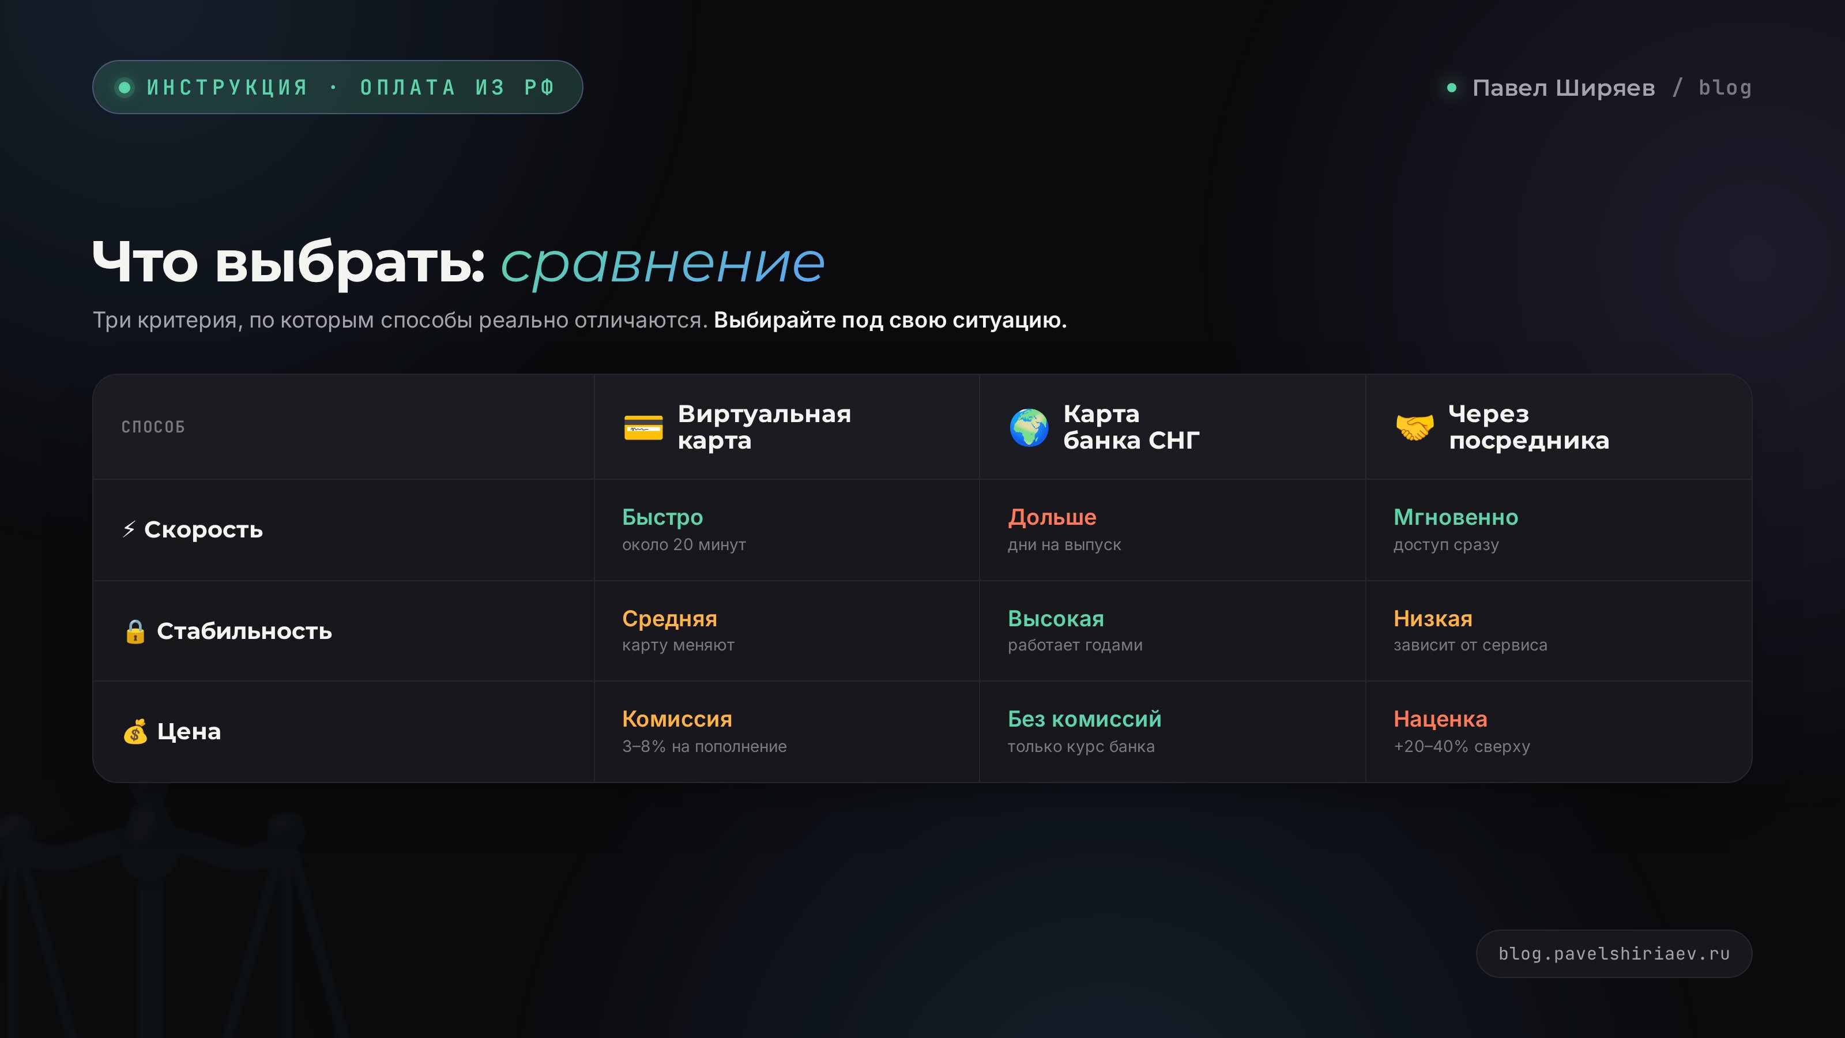The width and height of the screenshot is (1845, 1038).
Task: Click the около 20 минут note
Action: (x=684, y=544)
